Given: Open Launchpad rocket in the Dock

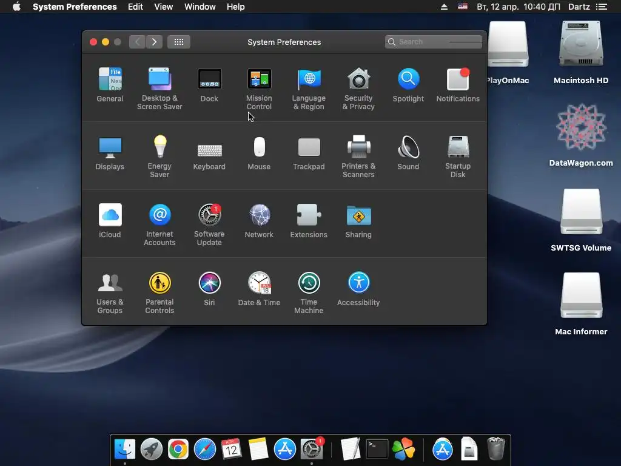Looking at the screenshot, I should (151, 450).
